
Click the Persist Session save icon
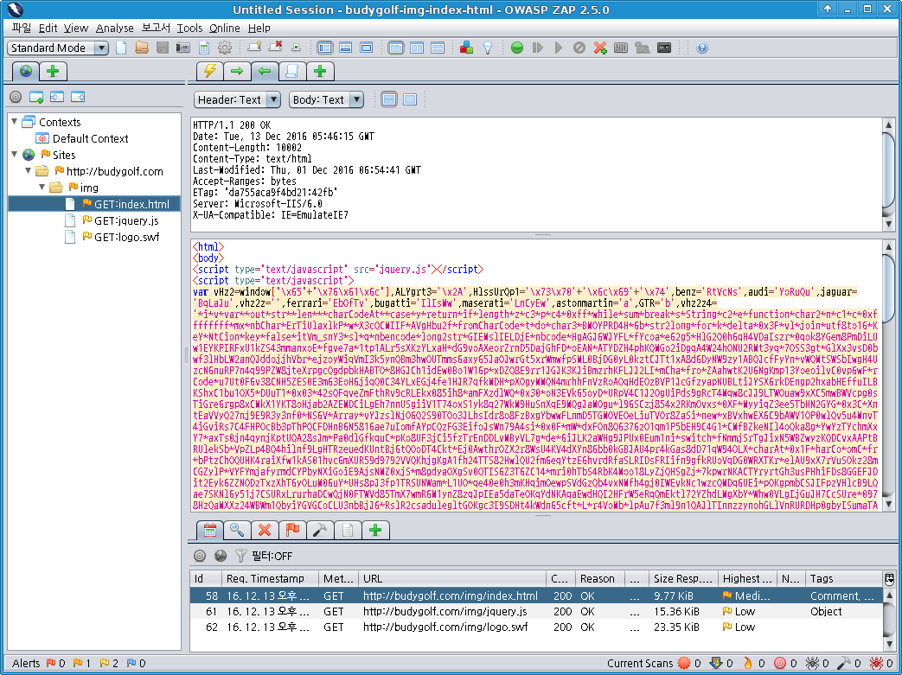tap(163, 48)
